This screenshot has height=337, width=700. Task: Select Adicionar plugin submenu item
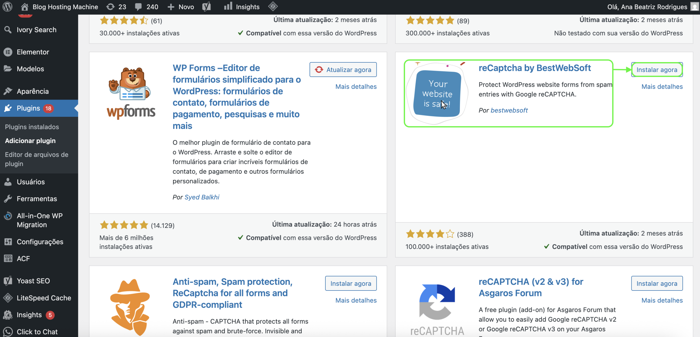[30, 141]
